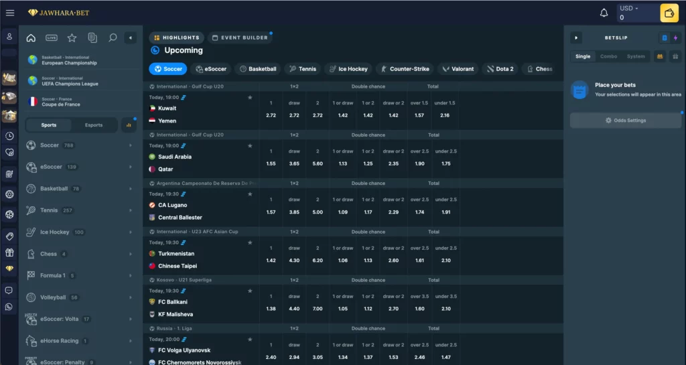Screen dimensions: 686x365
Task: Click the yellow diamond VIP icon
Action: coord(9,269)
